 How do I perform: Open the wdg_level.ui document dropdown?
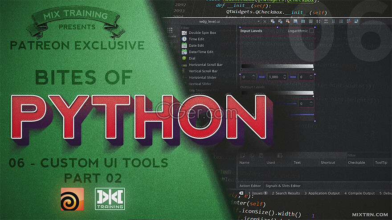258,21
